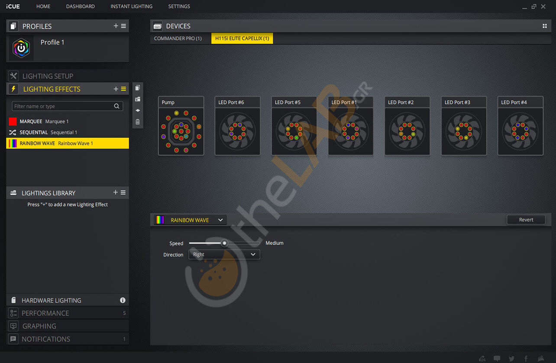Screen dimensions: 556x363
Task: Click the Sequential shuffle icon
Action: coord(13,132)
